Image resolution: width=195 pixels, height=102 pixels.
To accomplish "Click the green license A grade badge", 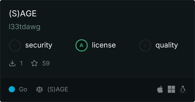I will [x=82, y=45].
